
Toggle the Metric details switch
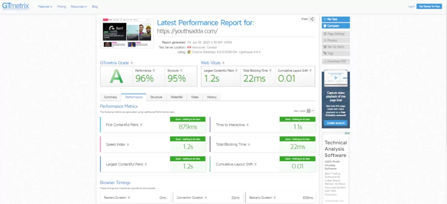311,111
